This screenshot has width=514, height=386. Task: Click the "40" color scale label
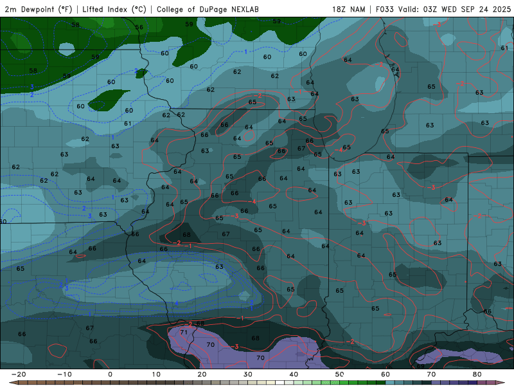294,374
